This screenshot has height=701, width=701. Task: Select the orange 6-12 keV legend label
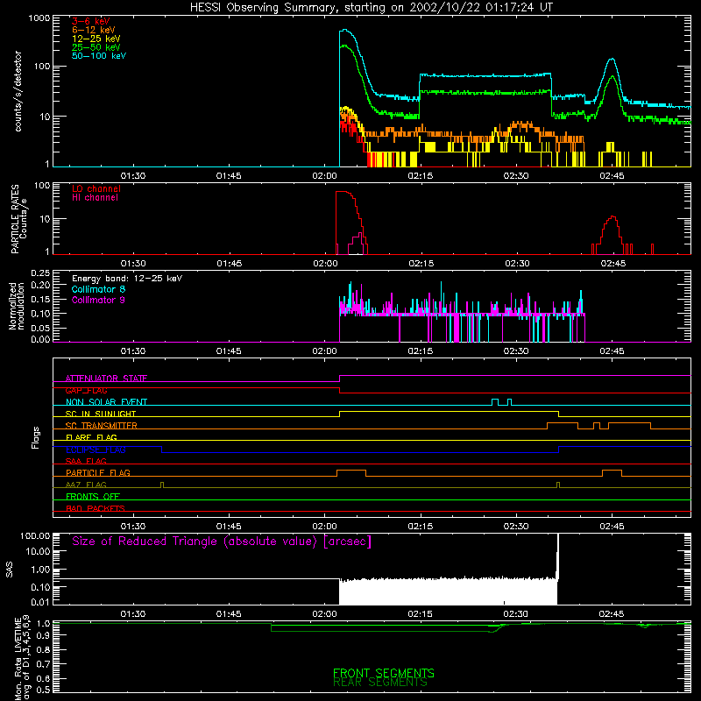pyautogui.click(x=94, y=30)
